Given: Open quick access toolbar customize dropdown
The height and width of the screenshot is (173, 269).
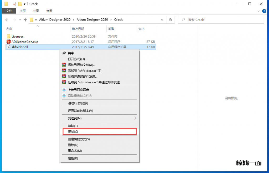Looking at the screenshot, I should click(x=24, y=4).
